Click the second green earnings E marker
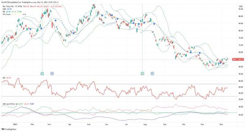 pos(142,74)
